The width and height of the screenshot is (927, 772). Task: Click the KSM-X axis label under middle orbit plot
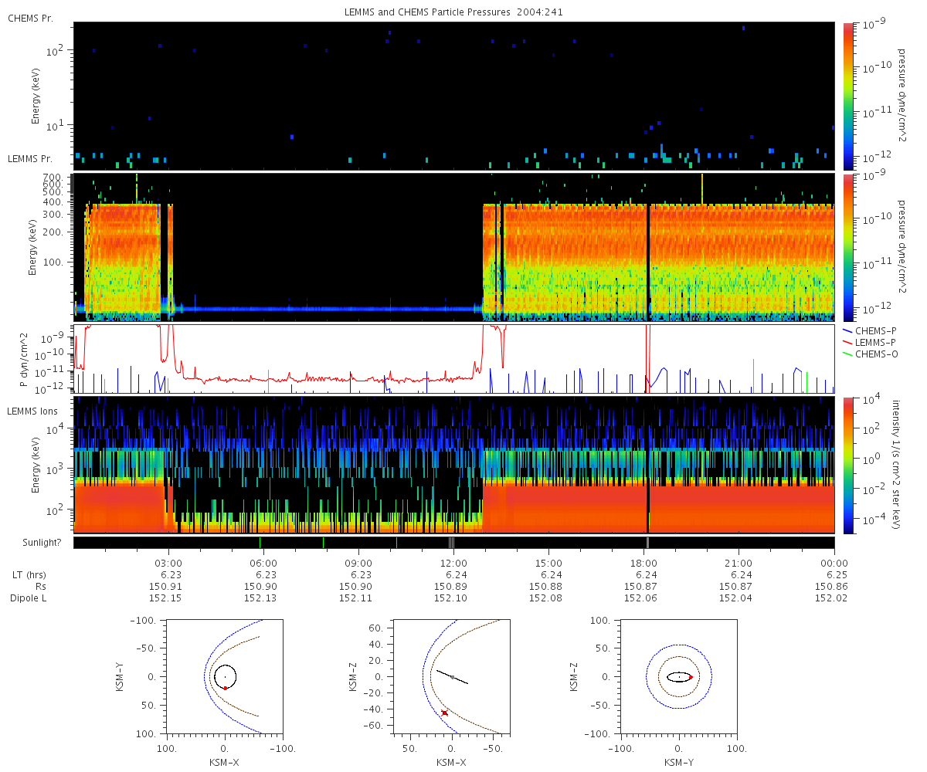[452, 762]
